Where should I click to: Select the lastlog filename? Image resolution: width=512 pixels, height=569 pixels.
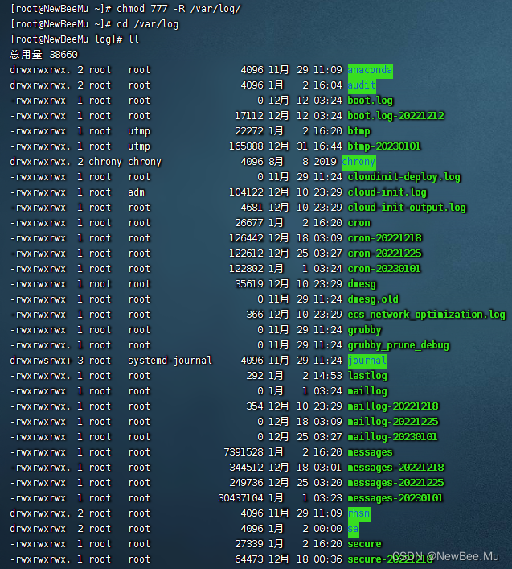click(x=367, y=376)
